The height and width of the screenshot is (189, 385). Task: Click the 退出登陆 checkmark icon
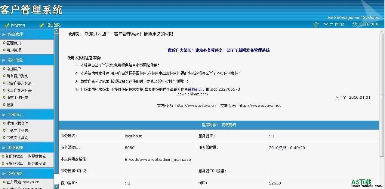(42, 25)
